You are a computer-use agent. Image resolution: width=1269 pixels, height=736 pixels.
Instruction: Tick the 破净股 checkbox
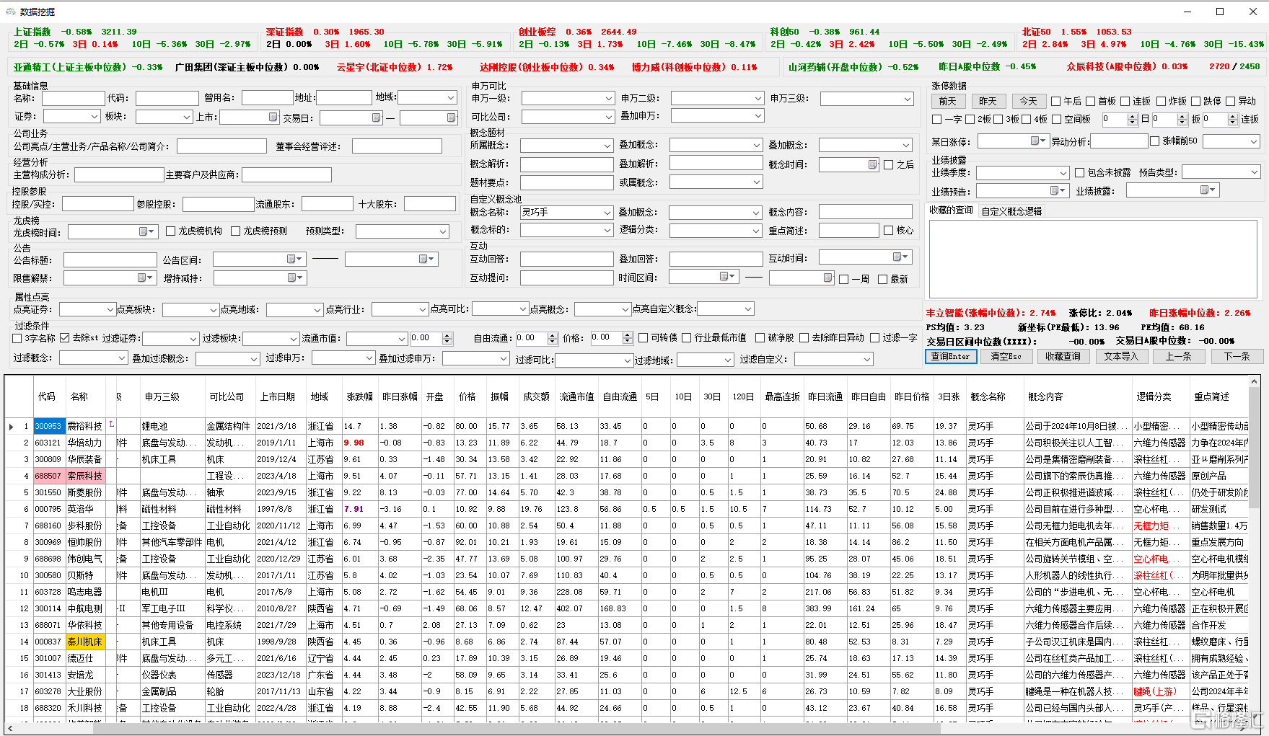point(760,338)
